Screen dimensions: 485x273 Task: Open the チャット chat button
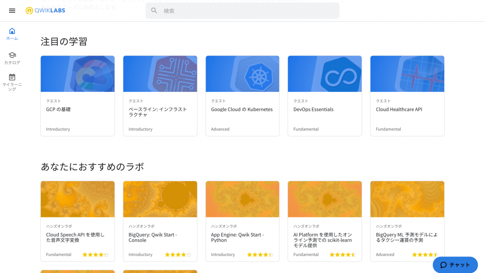pos(455,264)
